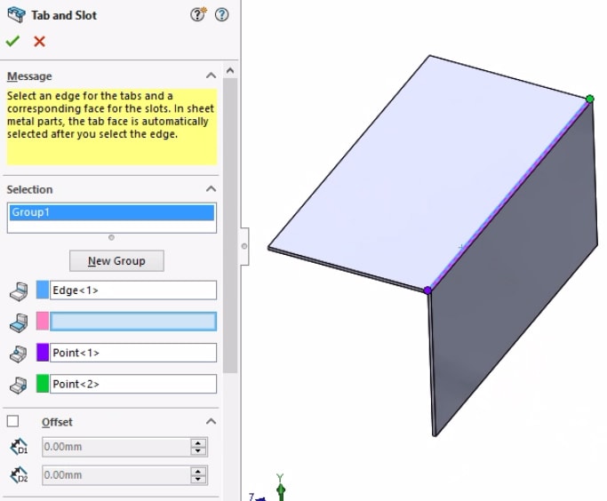Click the start point selection icon
The width and height of the screenshot is (607, 501).
(x=19, y=354)
